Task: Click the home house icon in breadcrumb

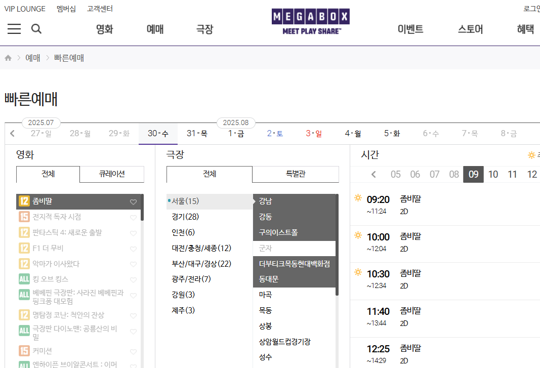Action: pos(8,57)
